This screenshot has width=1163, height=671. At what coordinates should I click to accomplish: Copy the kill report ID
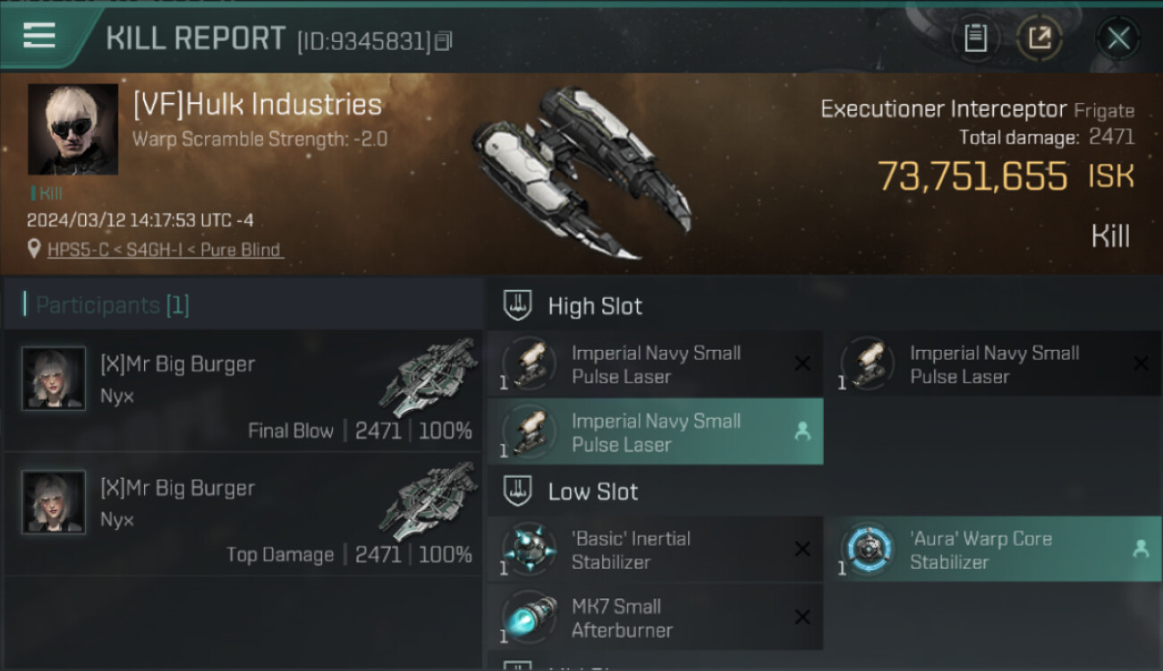(x=445, y=40)
